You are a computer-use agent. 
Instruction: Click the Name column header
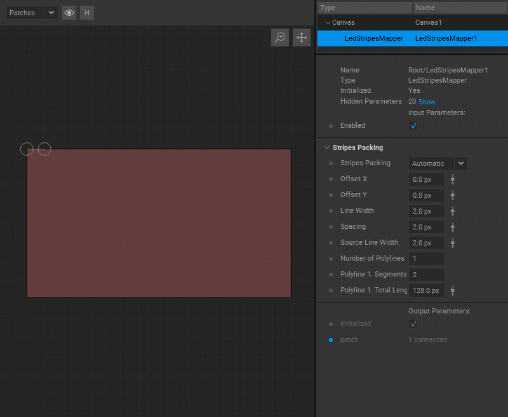pos(460,8)
